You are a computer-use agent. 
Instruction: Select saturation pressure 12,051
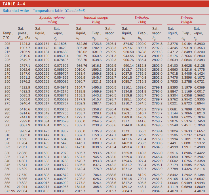[22, 147]
